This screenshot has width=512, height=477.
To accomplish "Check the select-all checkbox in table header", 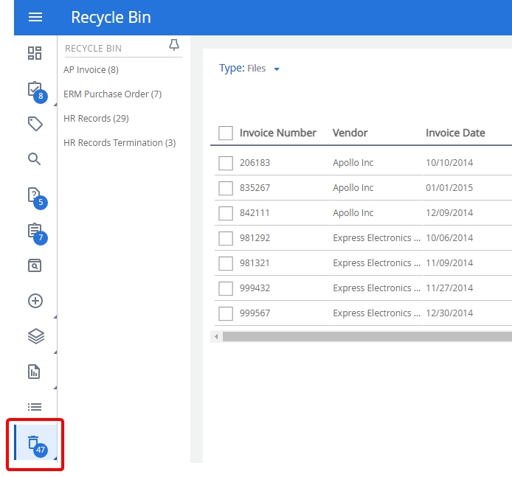I will [226, 133].
